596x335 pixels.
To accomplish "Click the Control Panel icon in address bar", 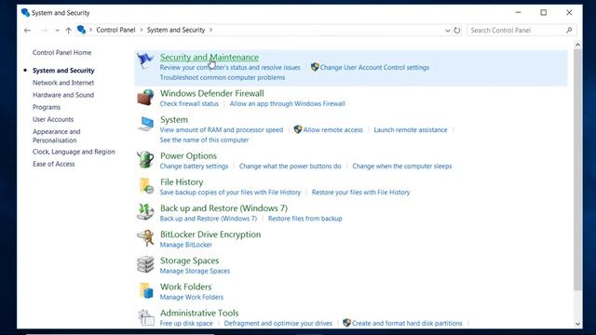I will 81,30.
